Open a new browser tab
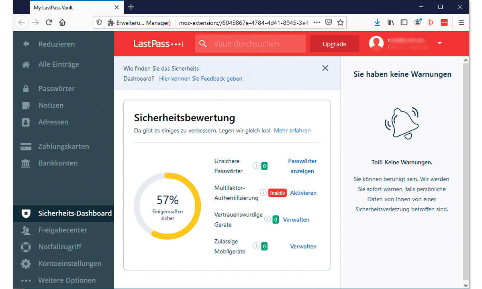This screenshot has width=482, height=289. [131, 7]
